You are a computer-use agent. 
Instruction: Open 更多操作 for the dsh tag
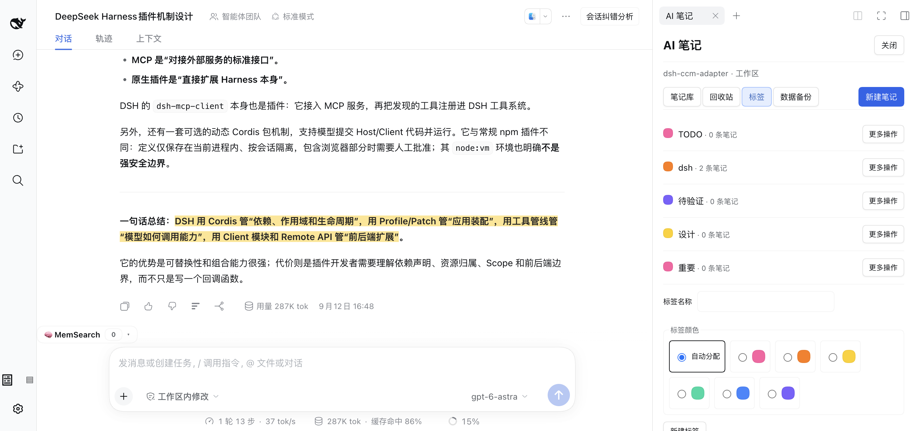[x=883, y=167]
